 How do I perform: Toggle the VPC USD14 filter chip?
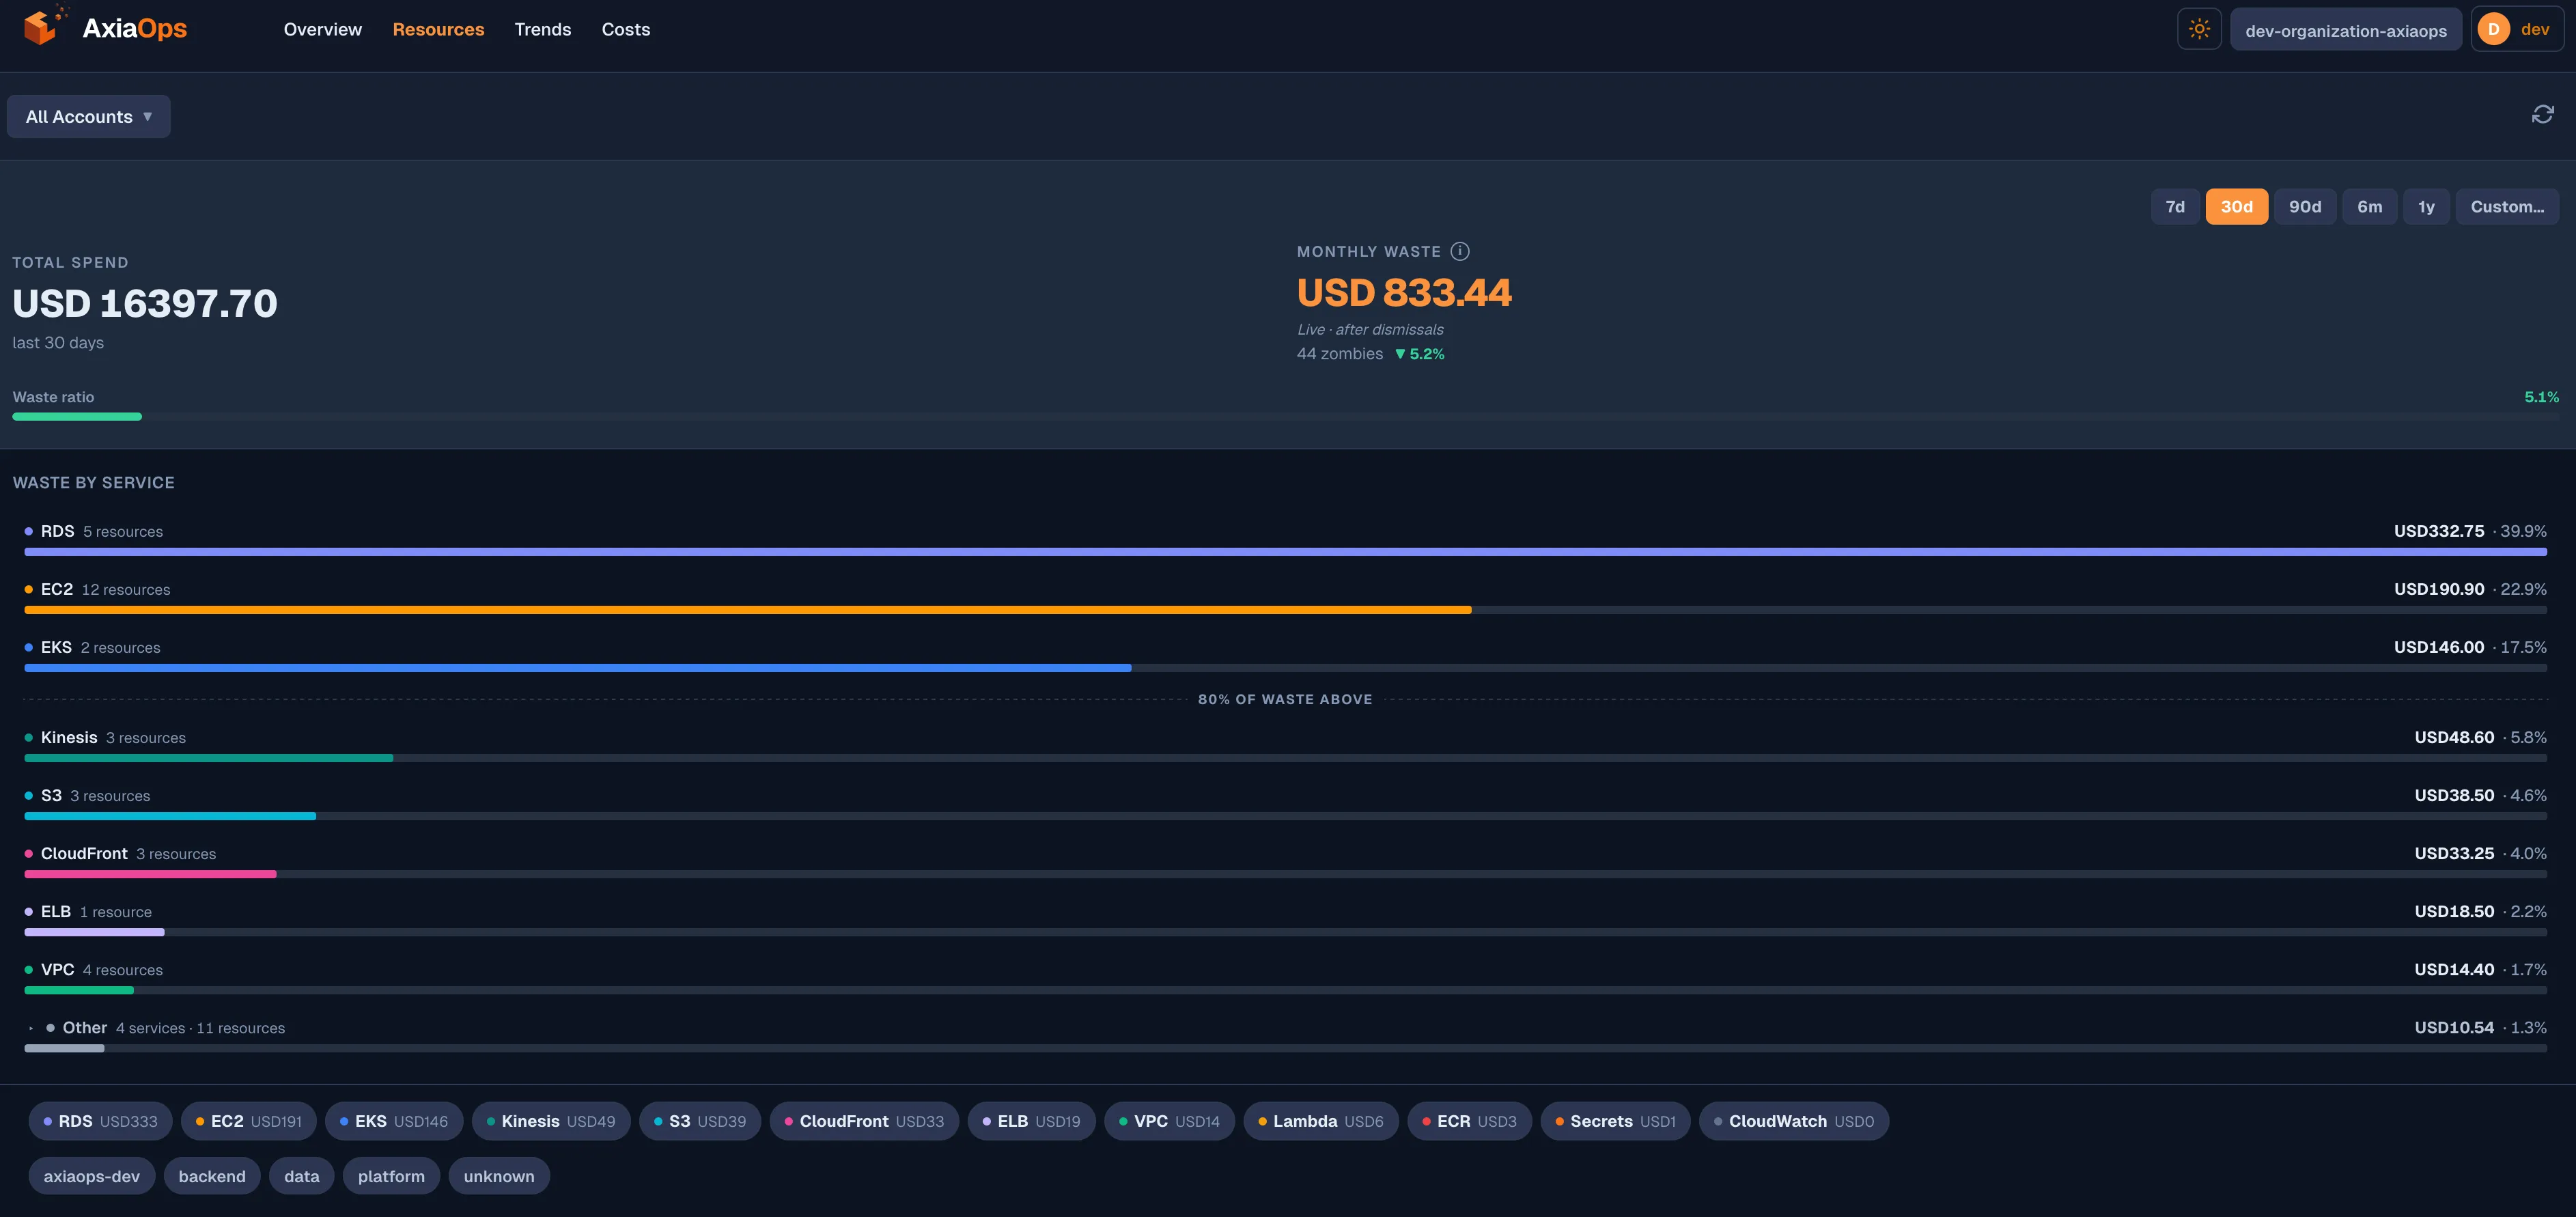pos(1169,1121)
